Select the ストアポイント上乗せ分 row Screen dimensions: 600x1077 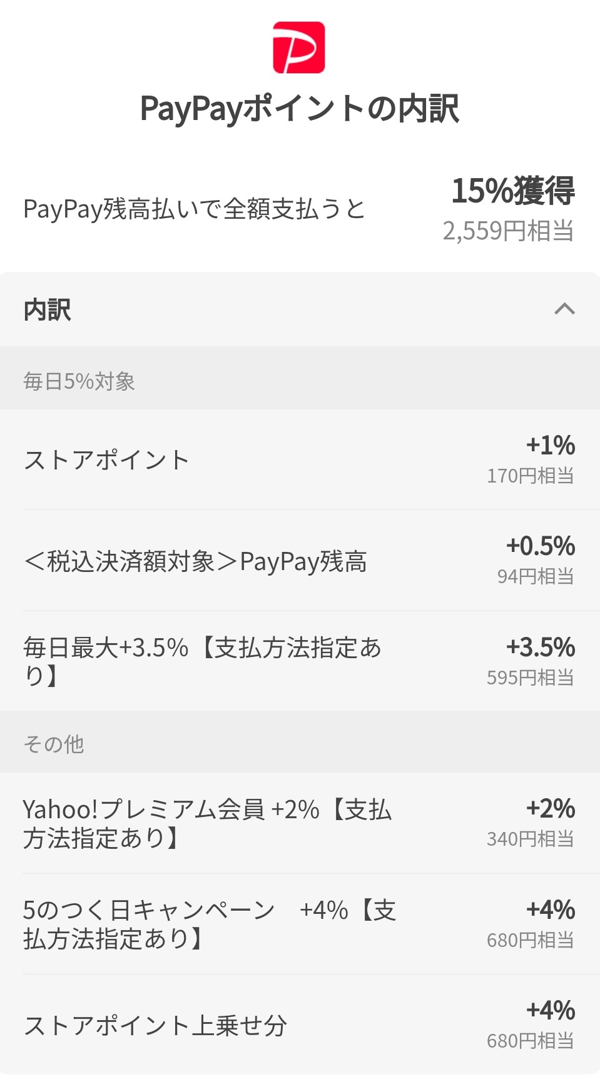155,1025
